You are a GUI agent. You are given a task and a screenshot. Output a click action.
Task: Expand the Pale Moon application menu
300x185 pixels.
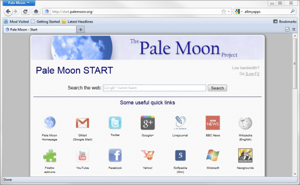tap(19, 3)
